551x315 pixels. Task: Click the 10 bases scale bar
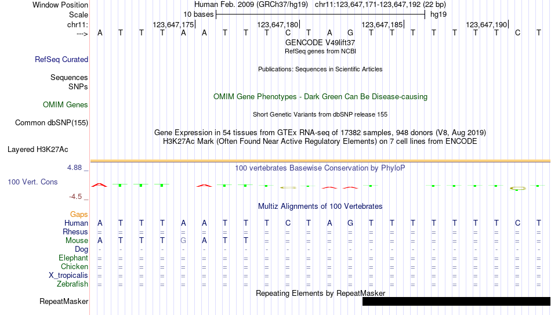click(321, 15)
